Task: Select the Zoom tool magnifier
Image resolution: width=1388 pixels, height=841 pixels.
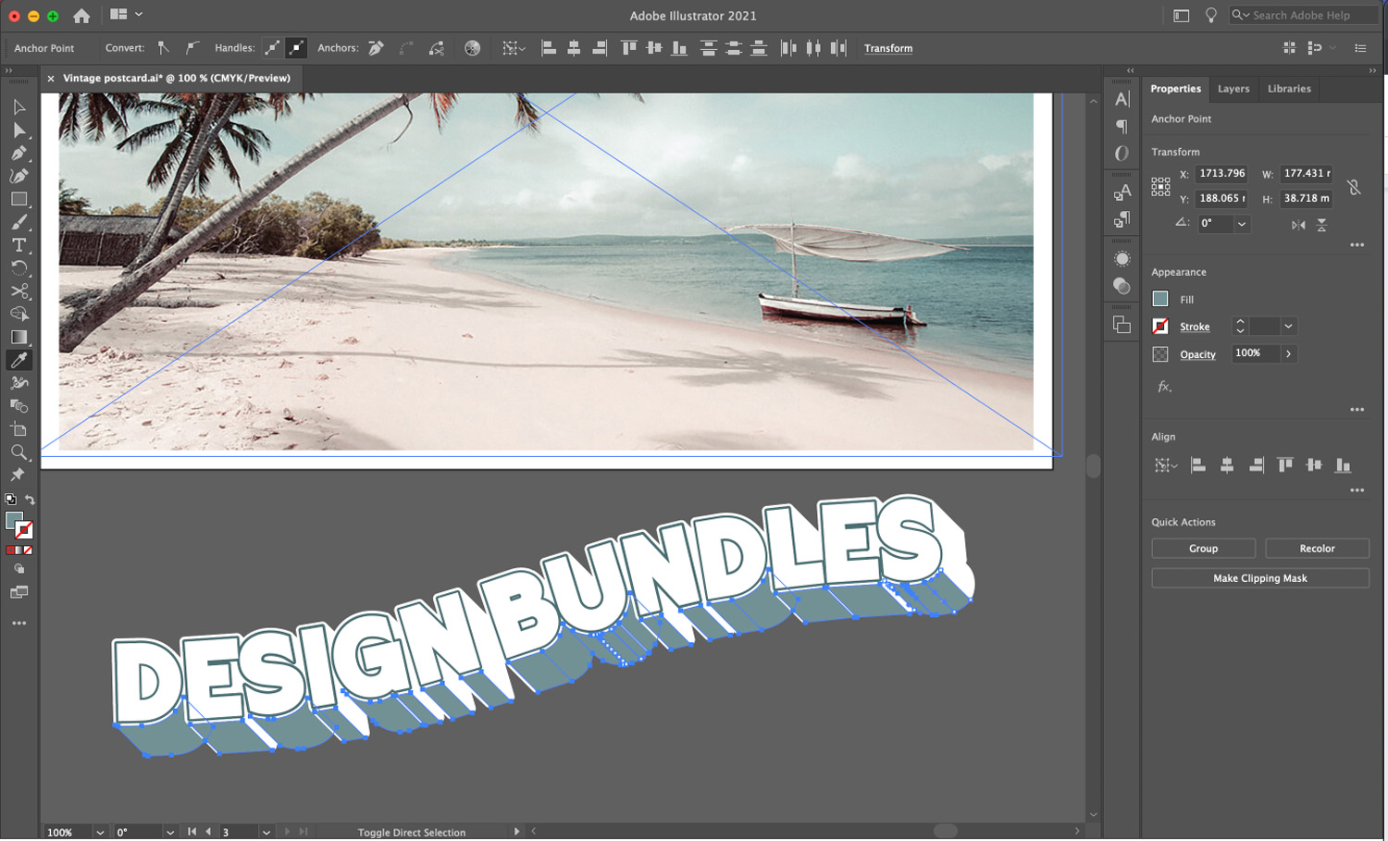Action: (19, 452)
